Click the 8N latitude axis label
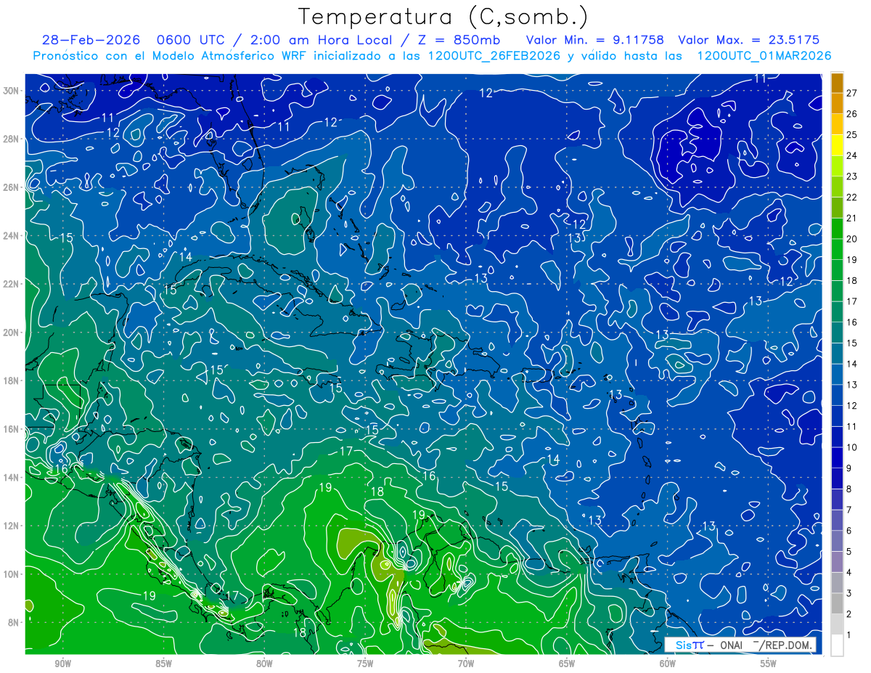The image size is (871, 673). pos(14,622)
